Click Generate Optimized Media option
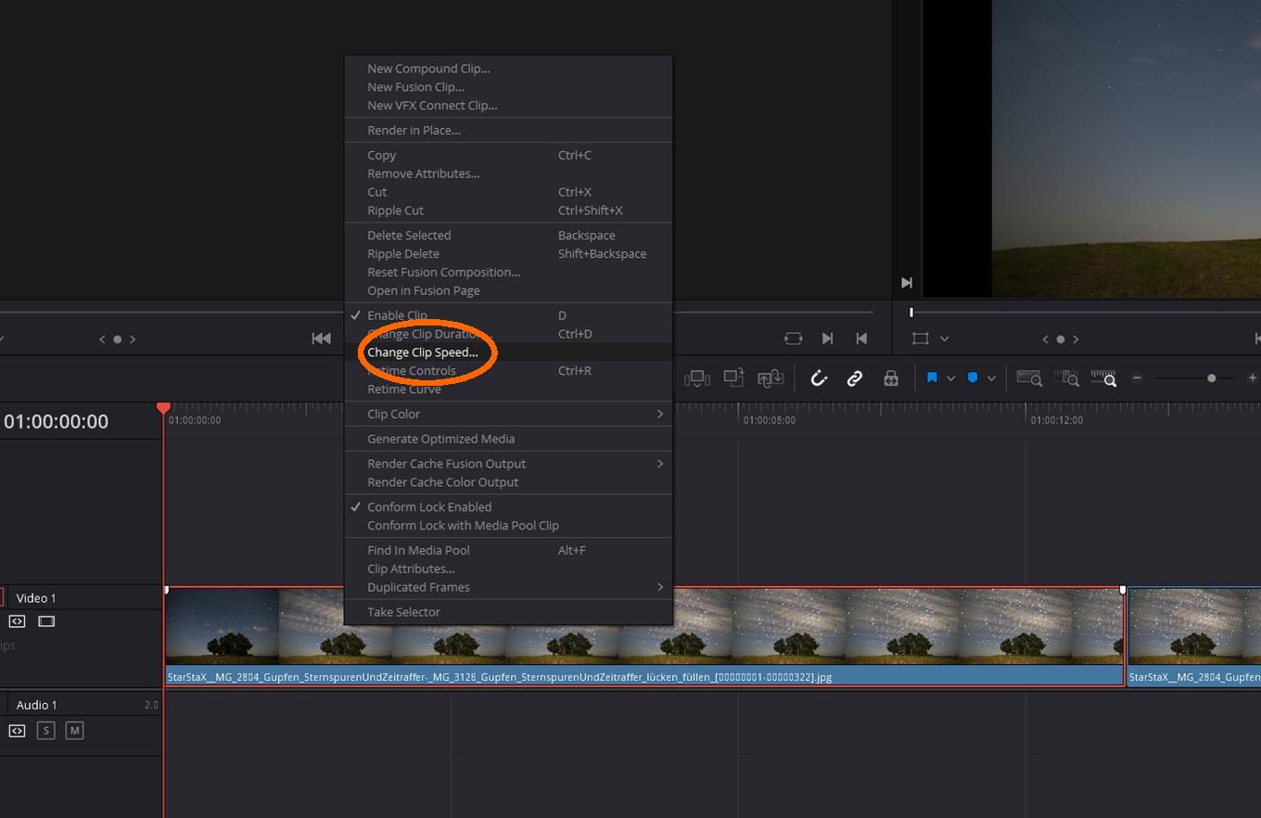The width and height of the screenshot is (1261, 818). 440,439
